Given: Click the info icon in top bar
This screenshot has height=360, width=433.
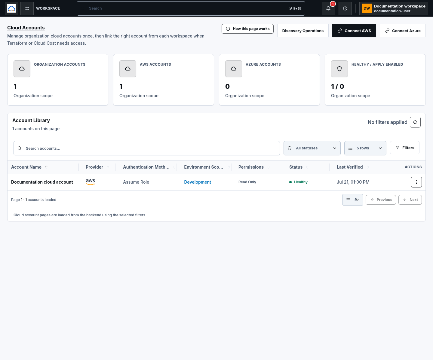Looking at the screenshot, I should coord(345,8).
